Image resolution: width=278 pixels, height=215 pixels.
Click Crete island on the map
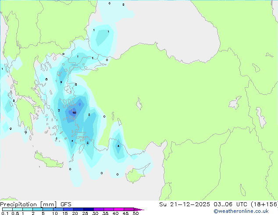pyautogui.click(x=48, y=160)
